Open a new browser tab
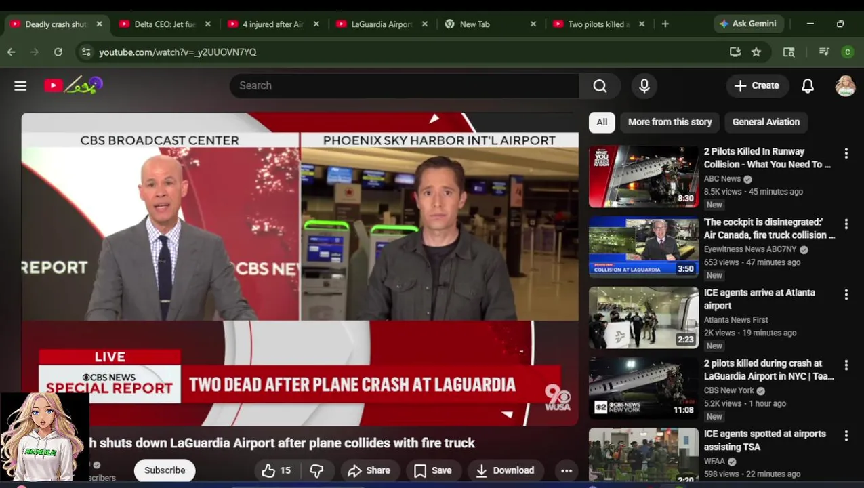This screenshot has height=488, width=864. coord(665,24)
